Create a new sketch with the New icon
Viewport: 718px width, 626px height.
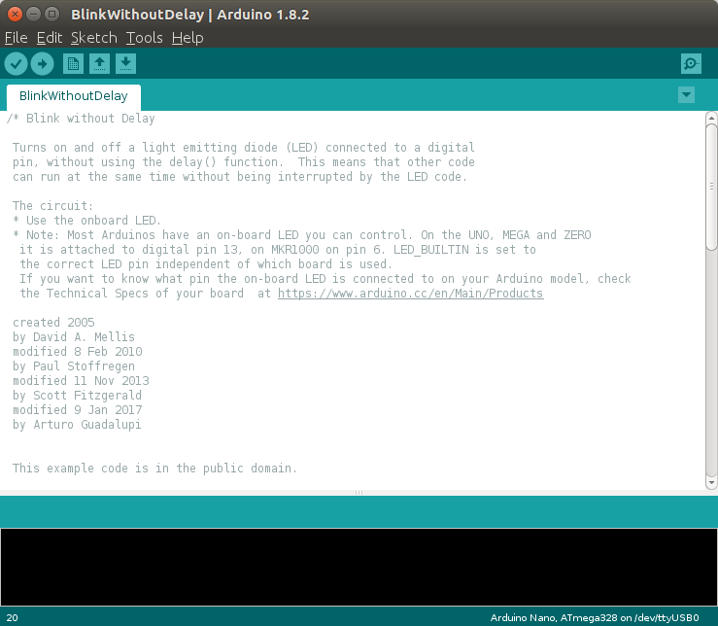point(73,64)
